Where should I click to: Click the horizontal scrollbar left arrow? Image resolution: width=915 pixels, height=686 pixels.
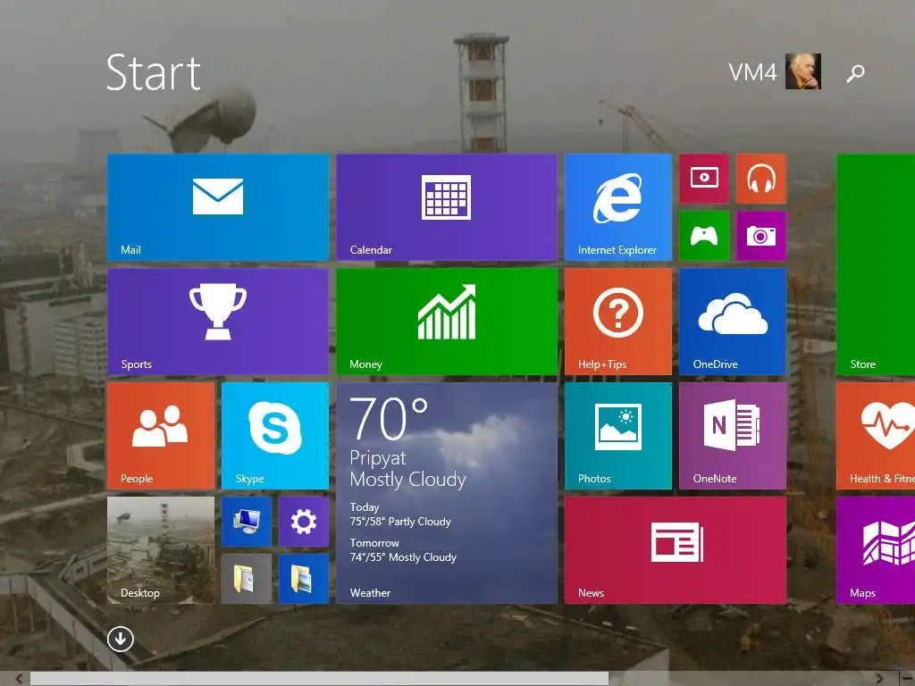pyautogui.click(x=20, y=679)
